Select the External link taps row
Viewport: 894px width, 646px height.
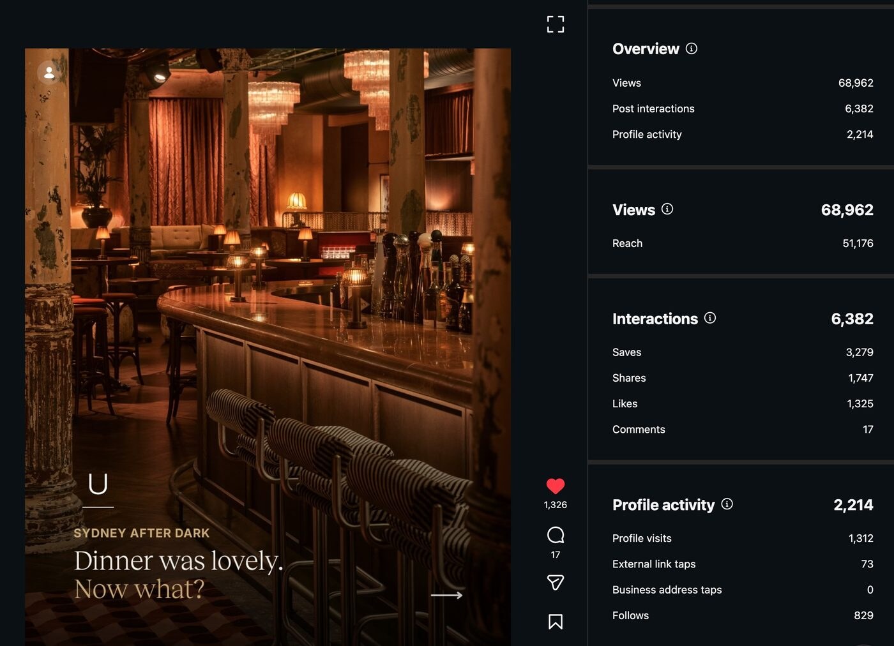743,564
